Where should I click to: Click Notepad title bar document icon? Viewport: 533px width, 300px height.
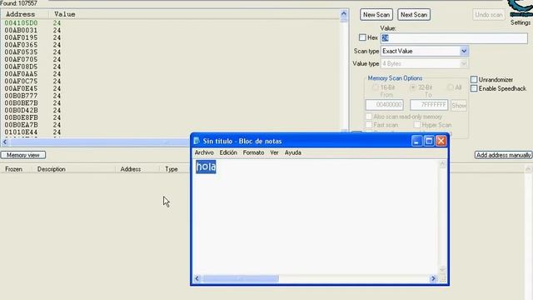197,141
